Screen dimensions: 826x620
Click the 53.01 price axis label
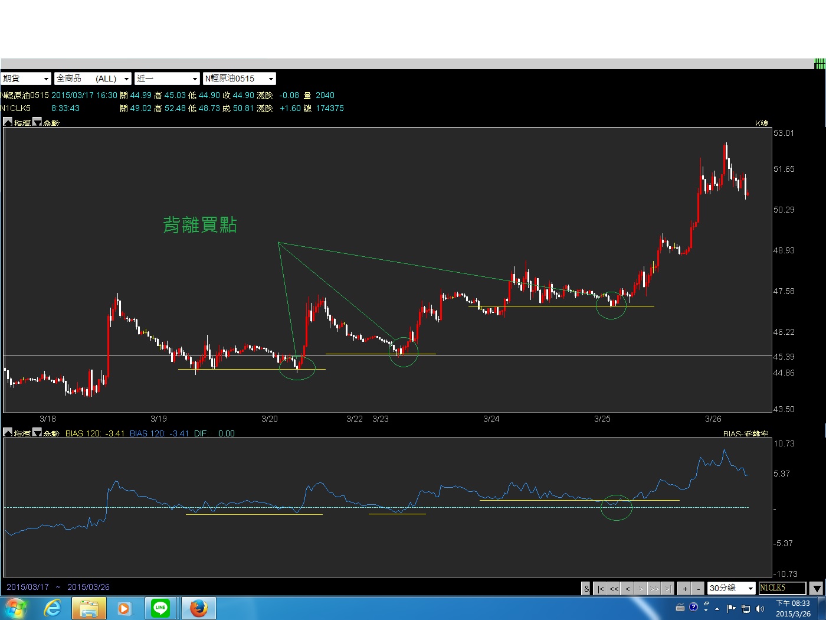(x=784, y=133)
